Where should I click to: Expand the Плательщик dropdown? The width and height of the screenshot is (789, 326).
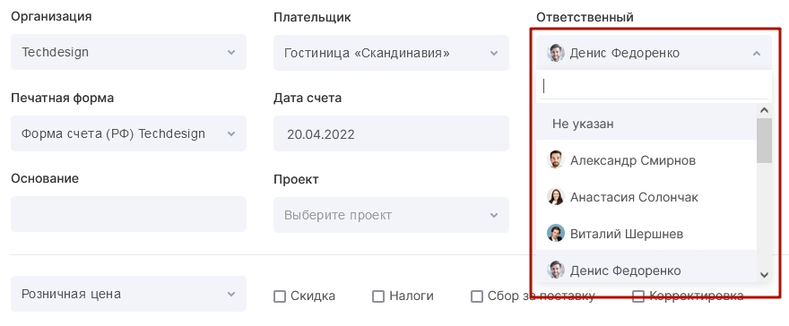pos(391,53)
